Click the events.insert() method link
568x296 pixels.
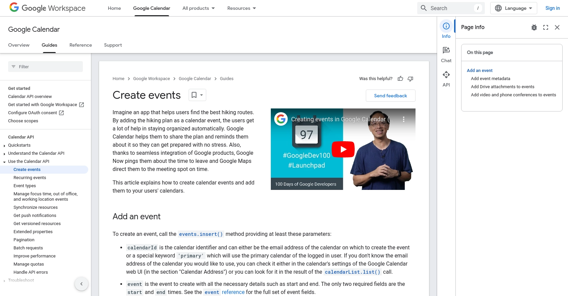click(x=201, y=234)
